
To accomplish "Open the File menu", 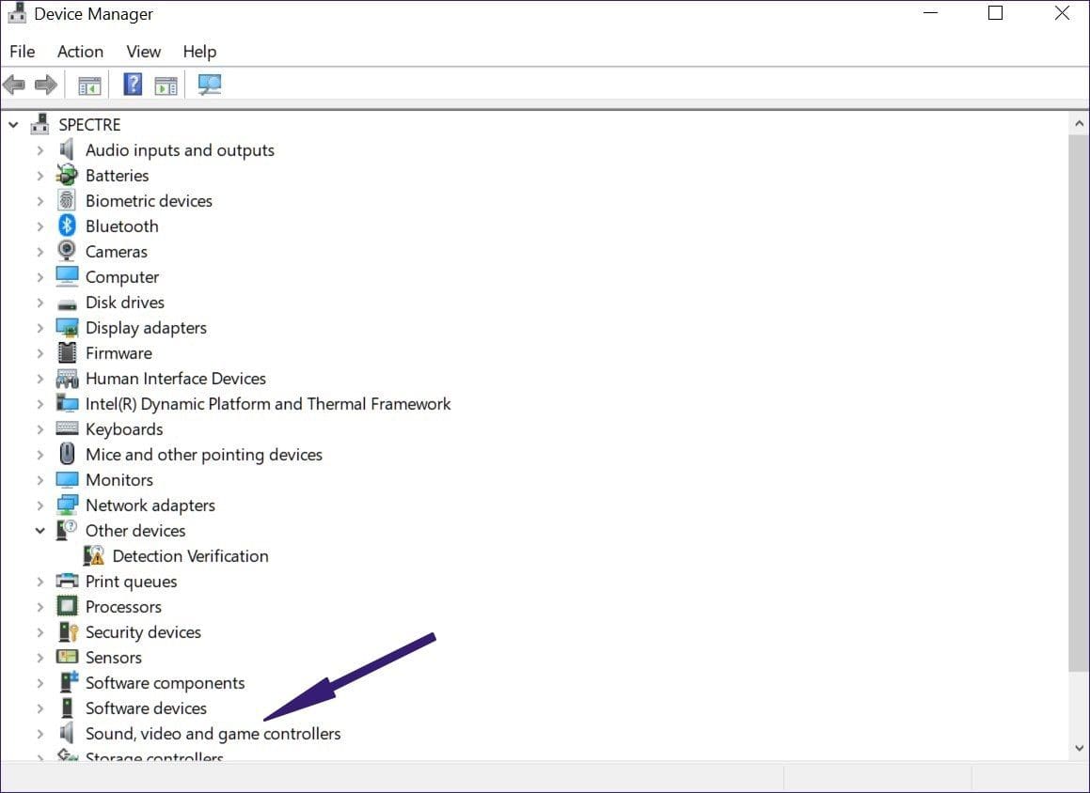I will point(23,52).
